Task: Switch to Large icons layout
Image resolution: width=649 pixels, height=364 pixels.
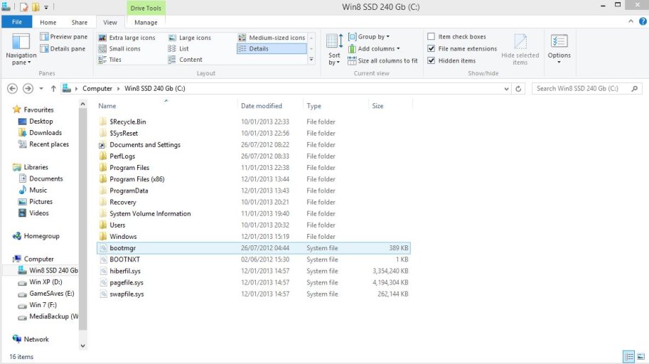Action: pyautogui.click(x=190, y=37)
